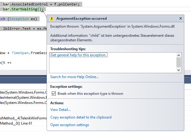
Task: Select 'Copy exception detail to the clipboard'
Action: point(81,117)
